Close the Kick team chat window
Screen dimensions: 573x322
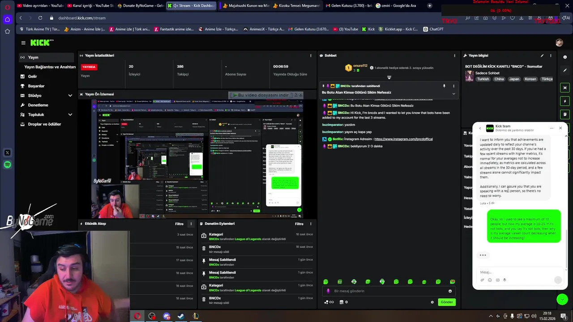coord(560,128)
